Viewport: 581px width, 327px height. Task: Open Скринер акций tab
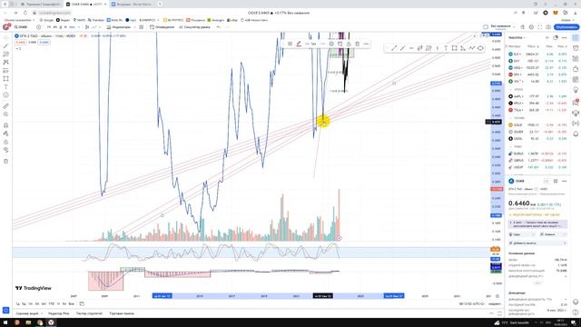pyautogui.click(x=28, y=313)
